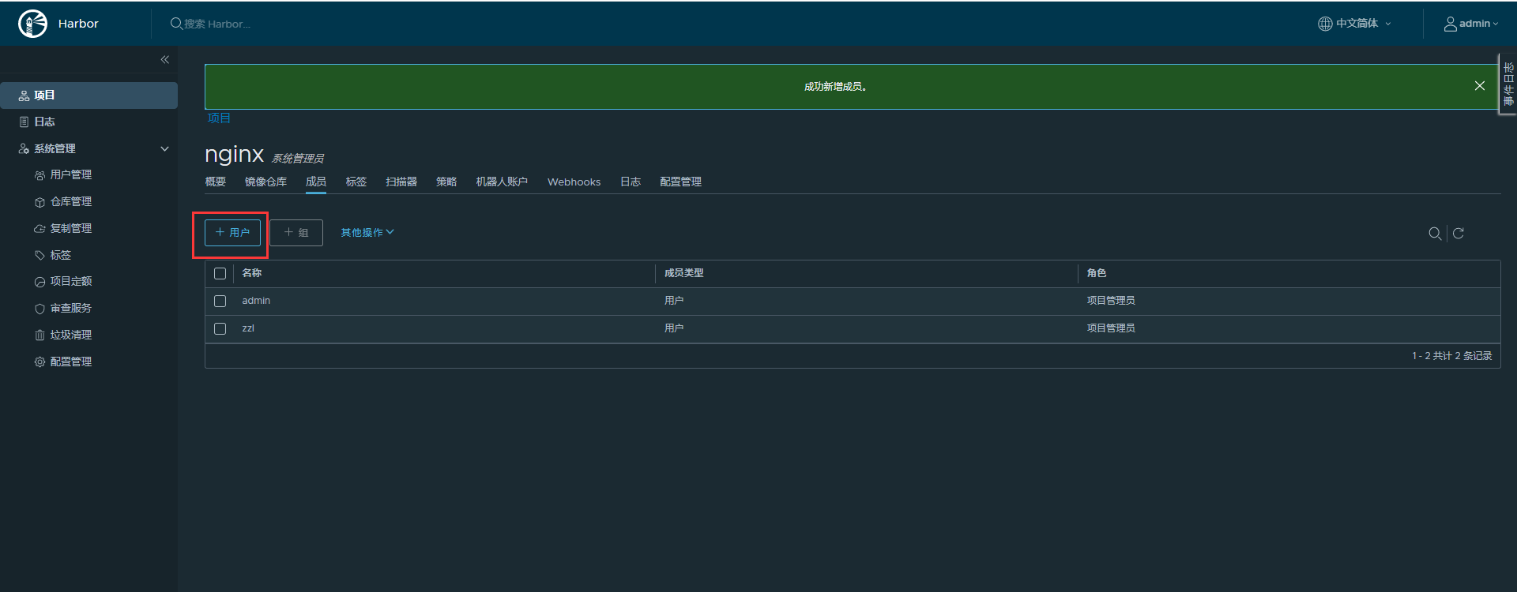Open the project 配置管理 tab
Viewport: 1517px width, 592px height.
tap(680, 182)
